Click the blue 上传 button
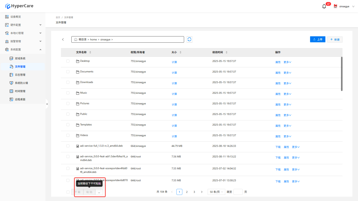Image resolution: width=358 pixels, height=201 pixels. point(317,40)
